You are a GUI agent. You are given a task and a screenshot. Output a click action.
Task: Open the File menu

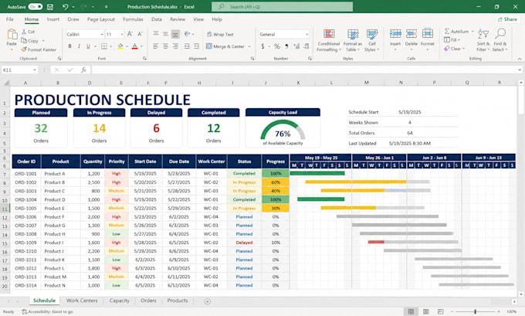10,19
